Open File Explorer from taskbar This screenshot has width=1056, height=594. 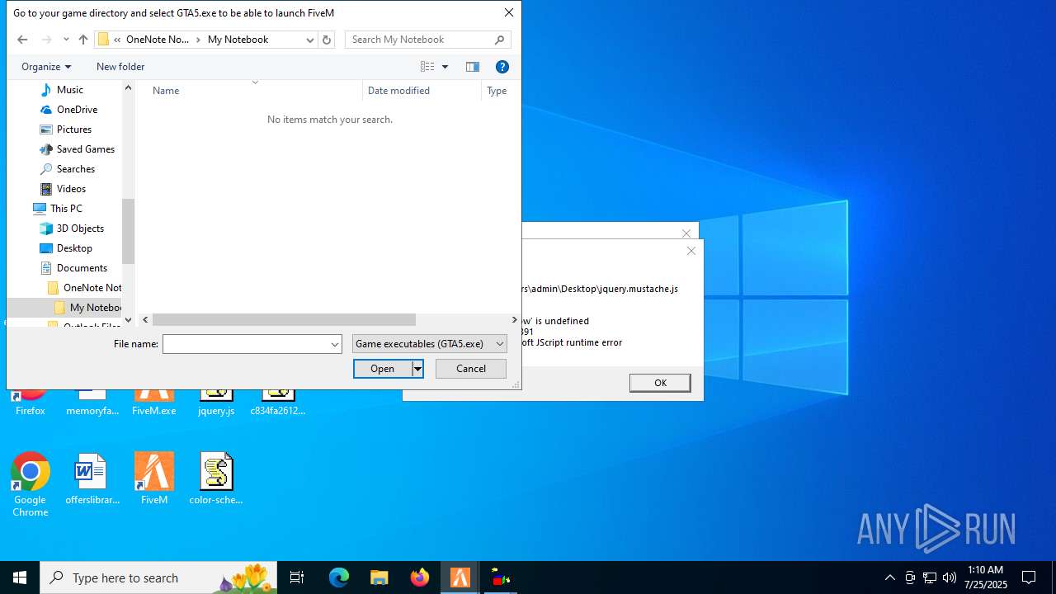(x=379, y=577)
